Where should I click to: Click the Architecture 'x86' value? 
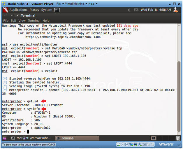click(37, 120)
